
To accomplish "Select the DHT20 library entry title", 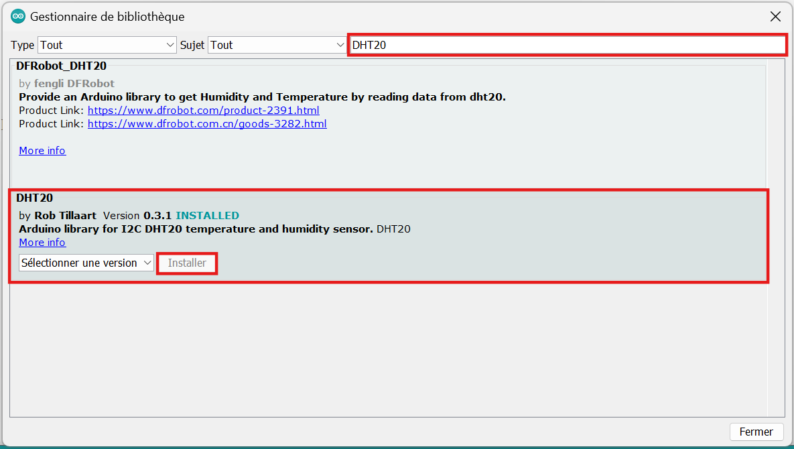I will click(x=34, y=198).
